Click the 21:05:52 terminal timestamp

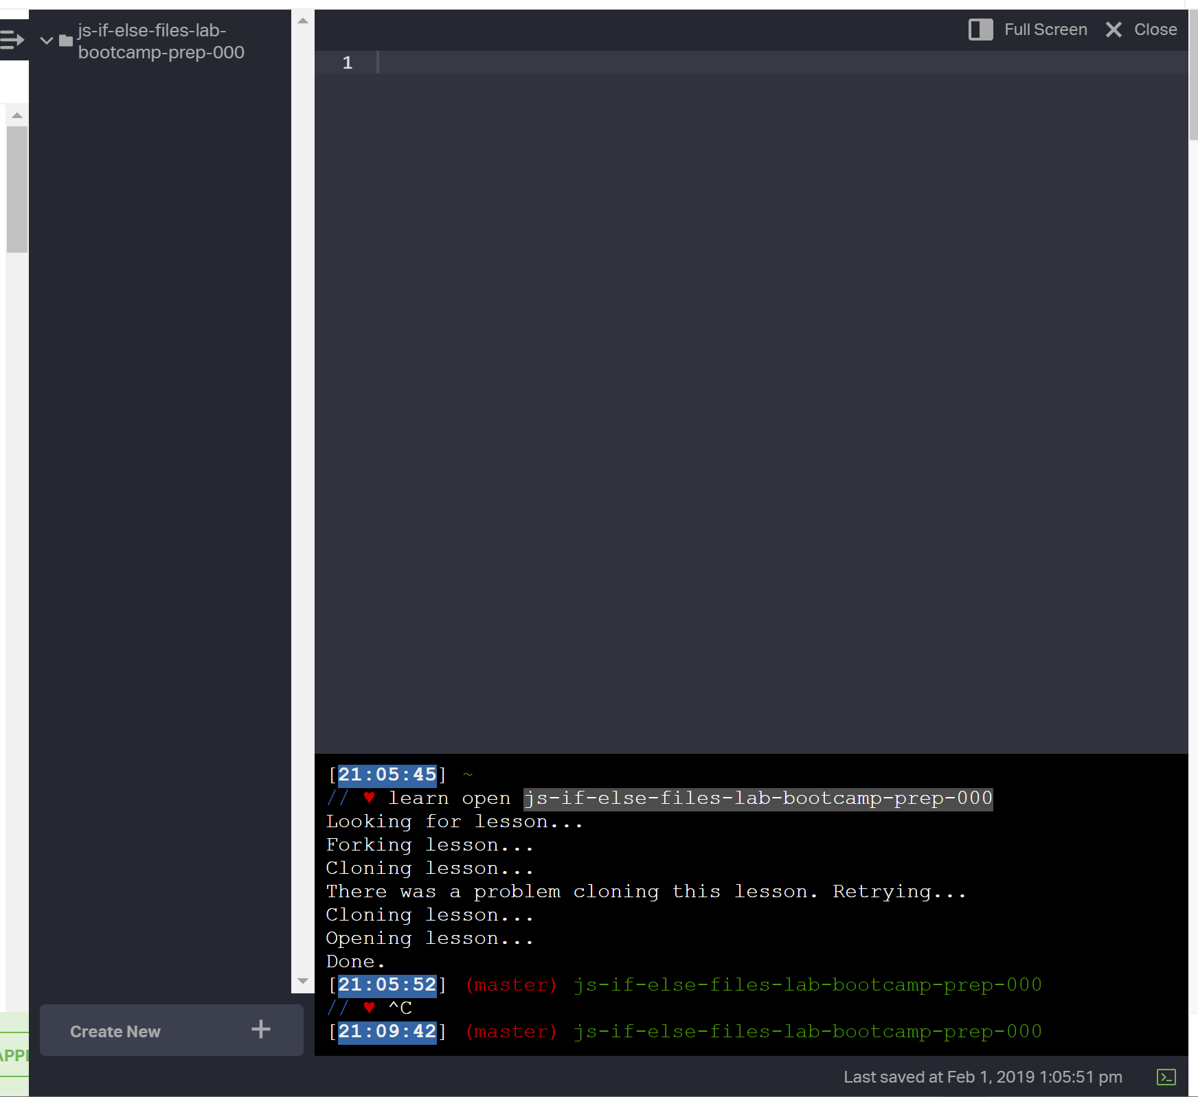387,985
